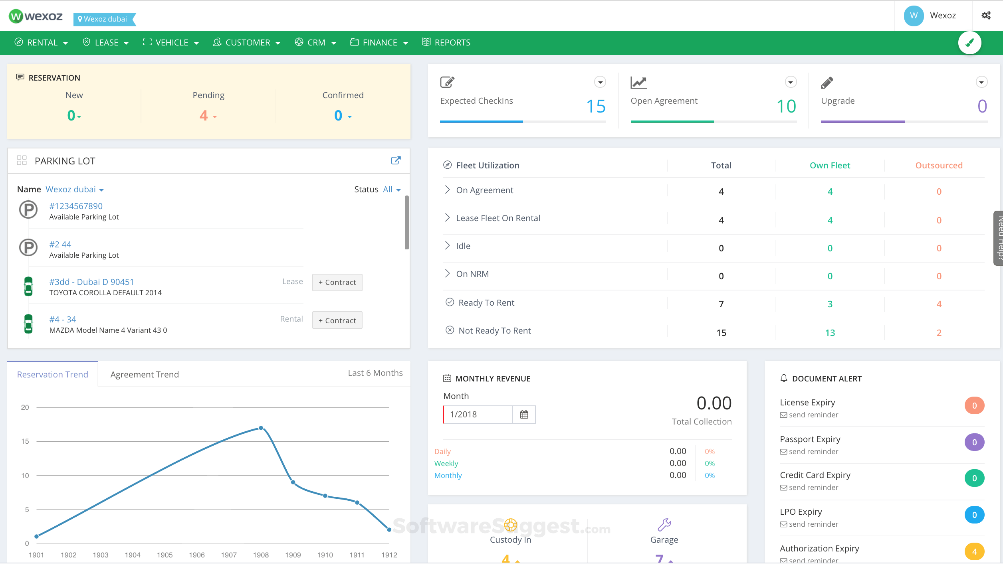Click the Expected CheckIns blue progress bar
The width and height of the screenshot is (1003, 565).
481,121
